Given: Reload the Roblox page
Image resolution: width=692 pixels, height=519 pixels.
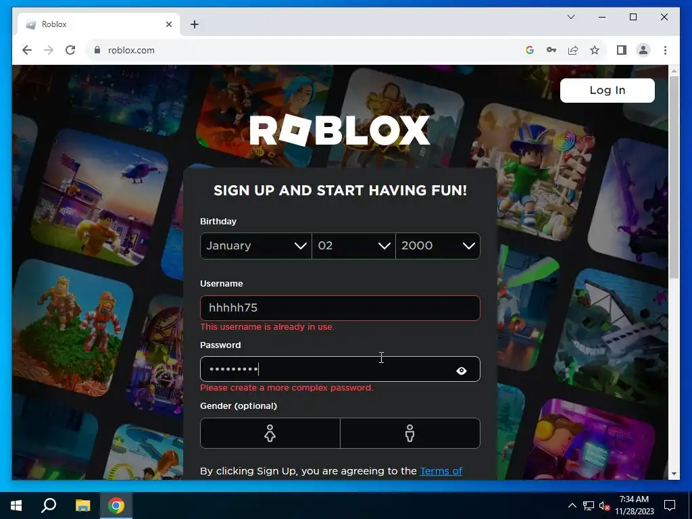Looking at the screenshot, I should (x=70, y=50).
